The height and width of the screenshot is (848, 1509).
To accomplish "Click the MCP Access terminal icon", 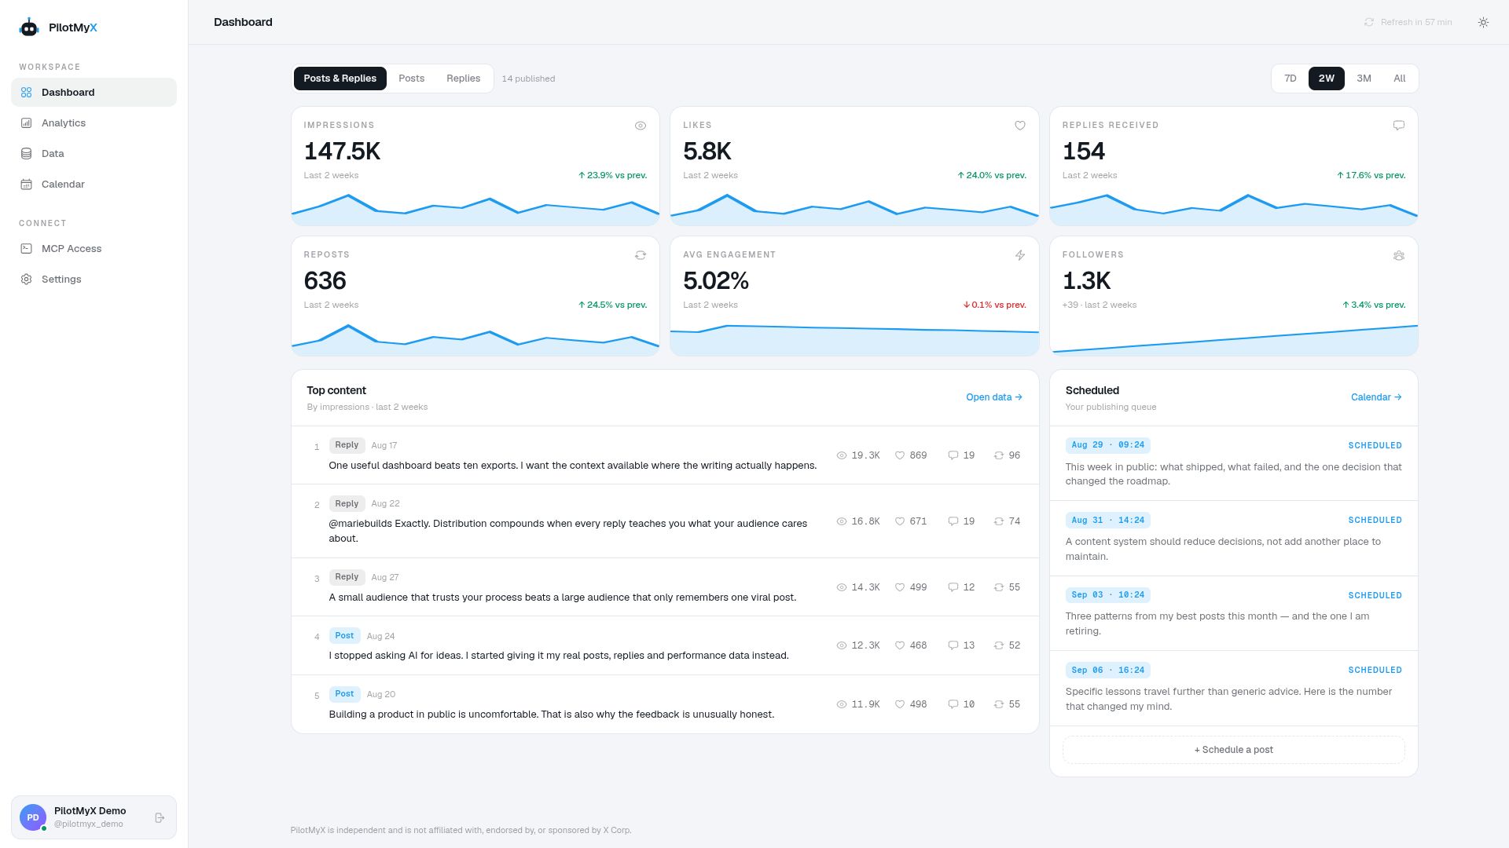I will point(26,249).
